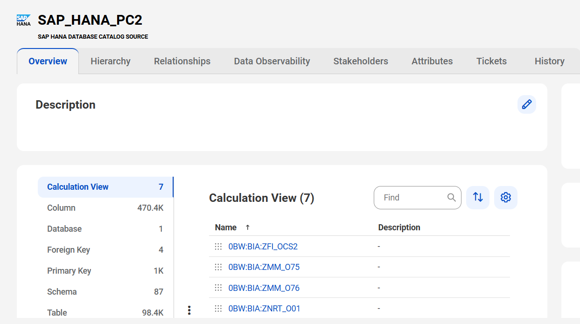
Task: Go to the Data Observability tab
Action: 272,61
